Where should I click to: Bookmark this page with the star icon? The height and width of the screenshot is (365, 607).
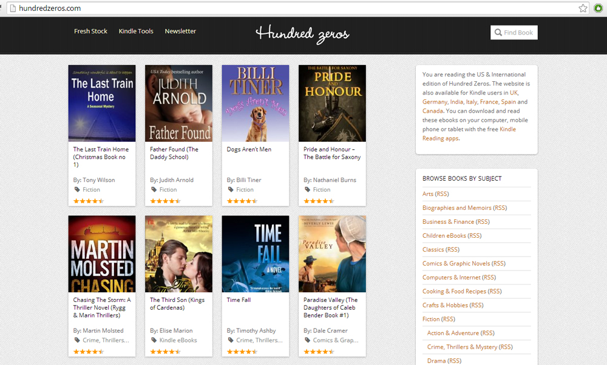(583, 8)
